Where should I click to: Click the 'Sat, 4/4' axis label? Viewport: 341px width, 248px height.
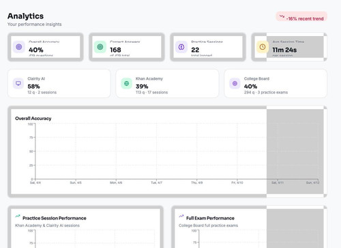[35, 183]
